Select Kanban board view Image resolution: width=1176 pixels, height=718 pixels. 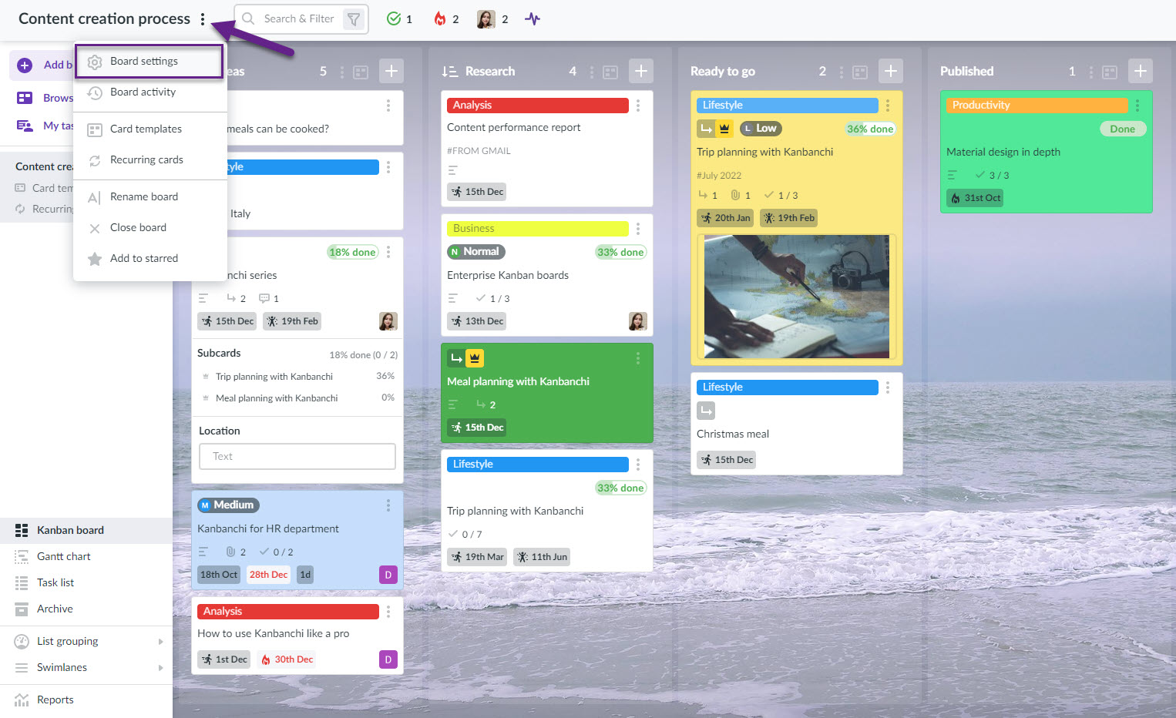86,530
